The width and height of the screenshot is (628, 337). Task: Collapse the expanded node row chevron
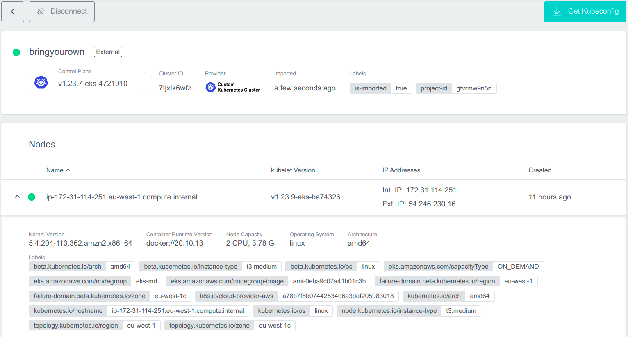17,197
